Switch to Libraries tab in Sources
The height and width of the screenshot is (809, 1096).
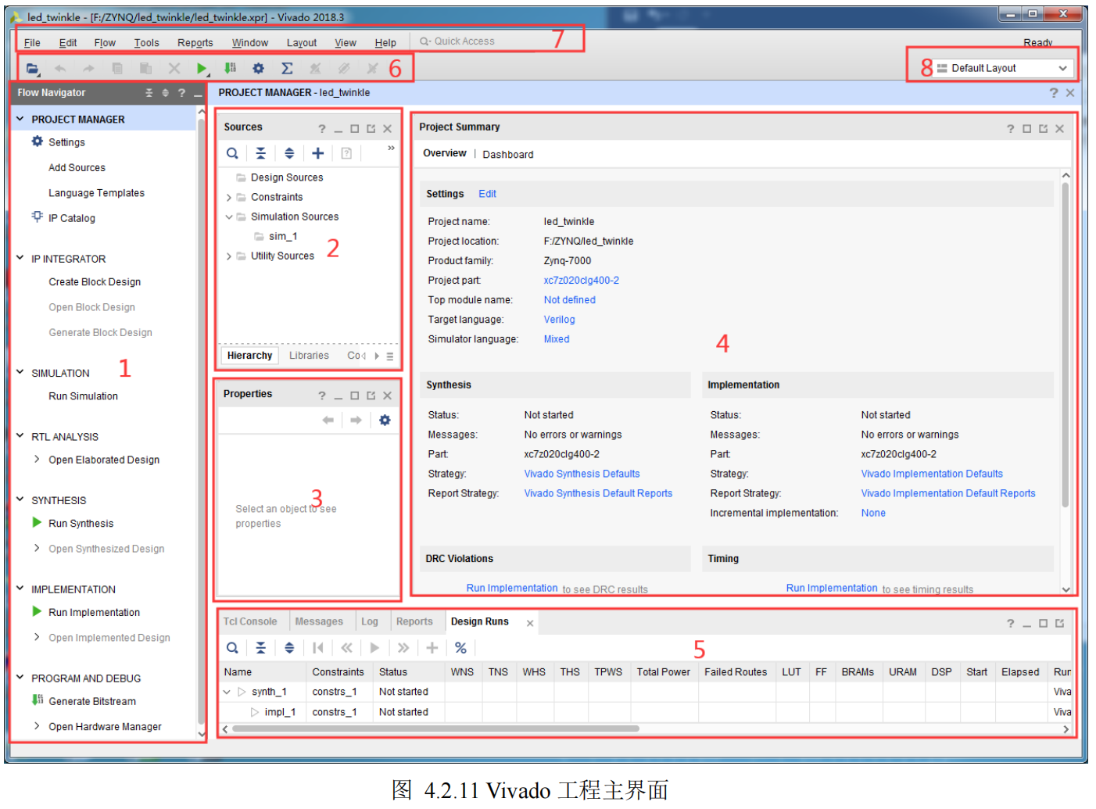point(309,356)
